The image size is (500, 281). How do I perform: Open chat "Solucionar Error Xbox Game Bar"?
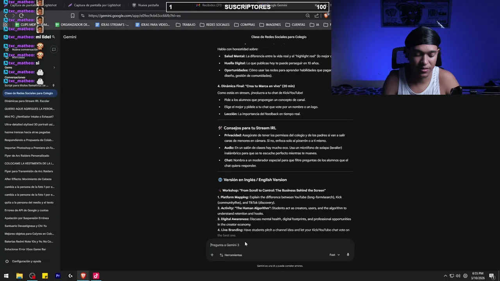coord(29,249)
